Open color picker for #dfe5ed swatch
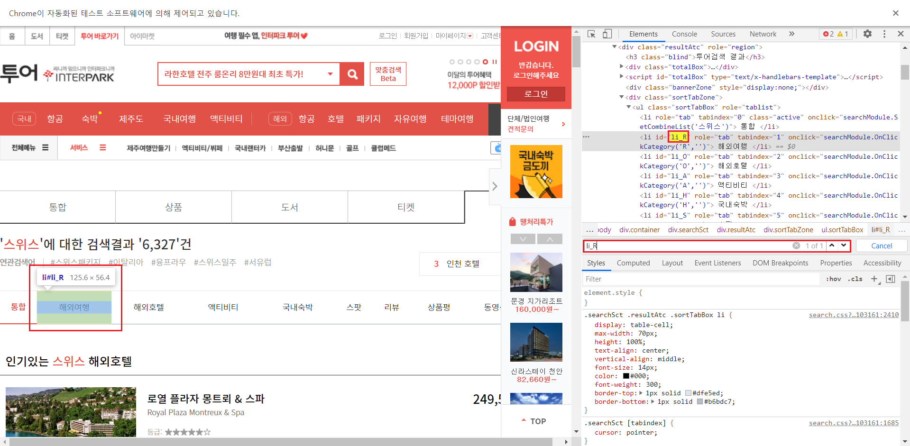This screenshot has width=910, height=446. pos(688,393)
